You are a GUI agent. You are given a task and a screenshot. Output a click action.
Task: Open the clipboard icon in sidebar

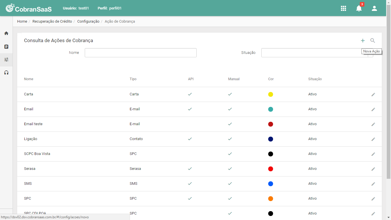6,46
